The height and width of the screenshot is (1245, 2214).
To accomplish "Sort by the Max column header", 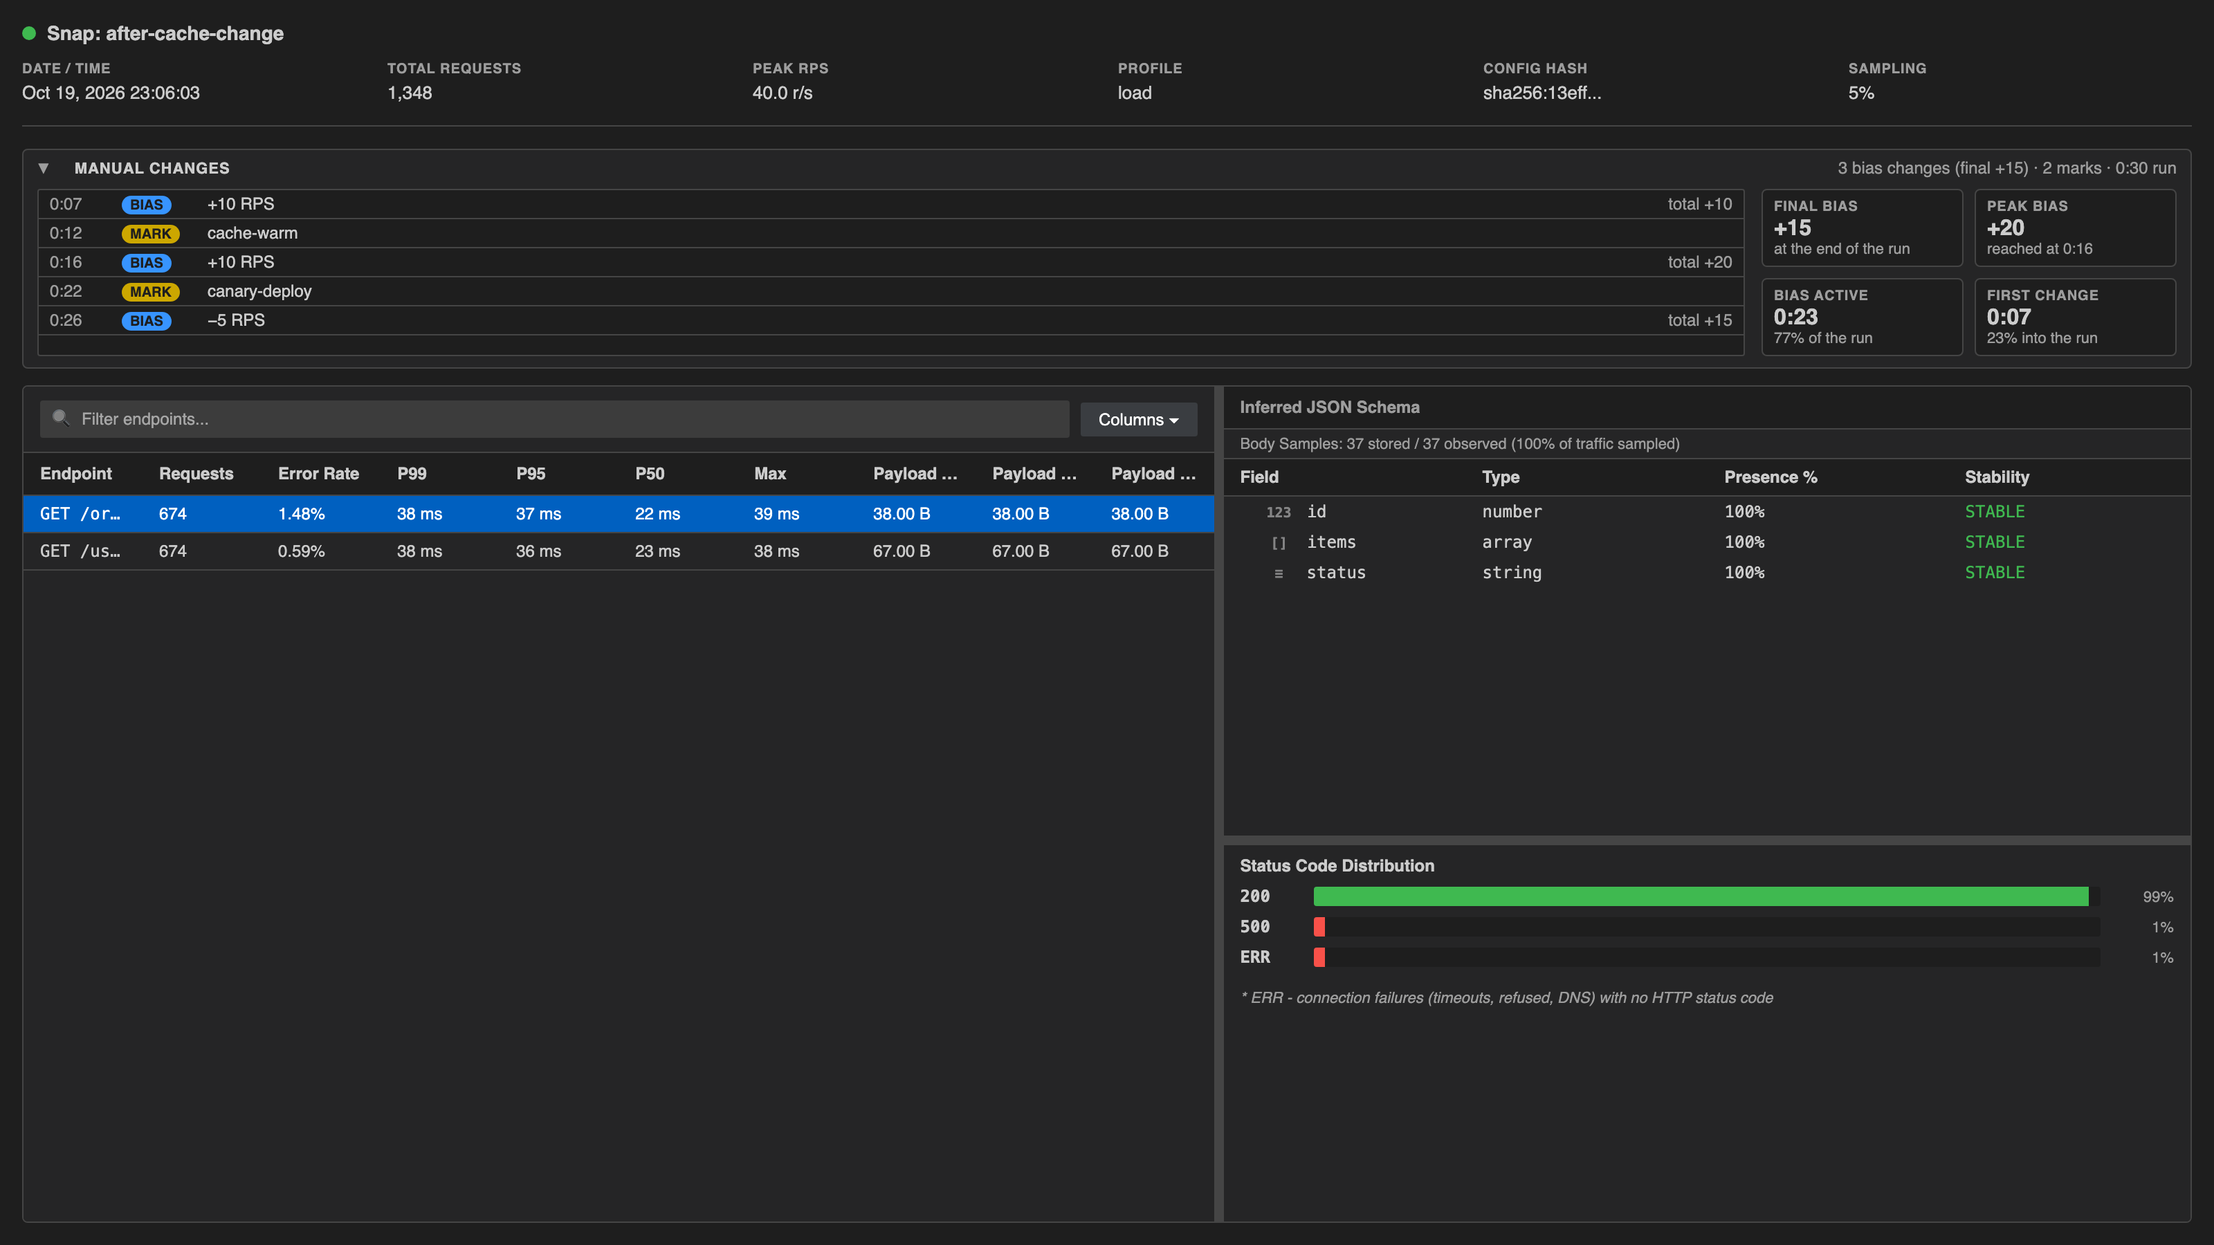I will point(769,473).
